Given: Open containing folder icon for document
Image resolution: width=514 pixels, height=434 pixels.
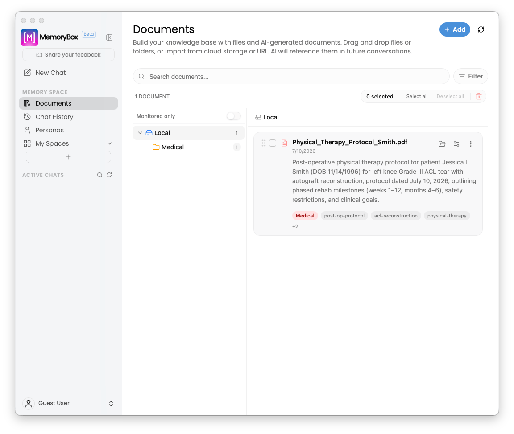Looking at the screenshot, I should point(442,143).
